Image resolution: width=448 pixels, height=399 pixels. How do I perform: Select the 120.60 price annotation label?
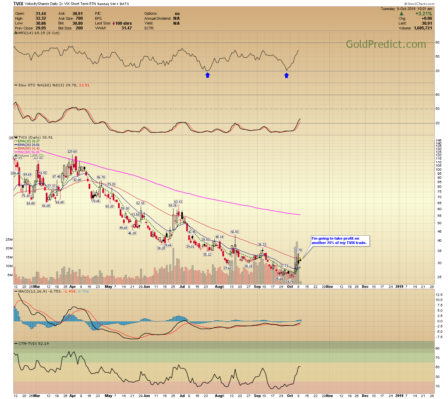click(72, 151)
